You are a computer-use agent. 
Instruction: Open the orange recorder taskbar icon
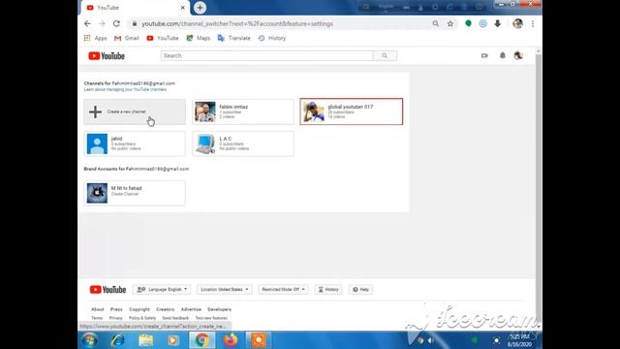click(x=259, y=340)
